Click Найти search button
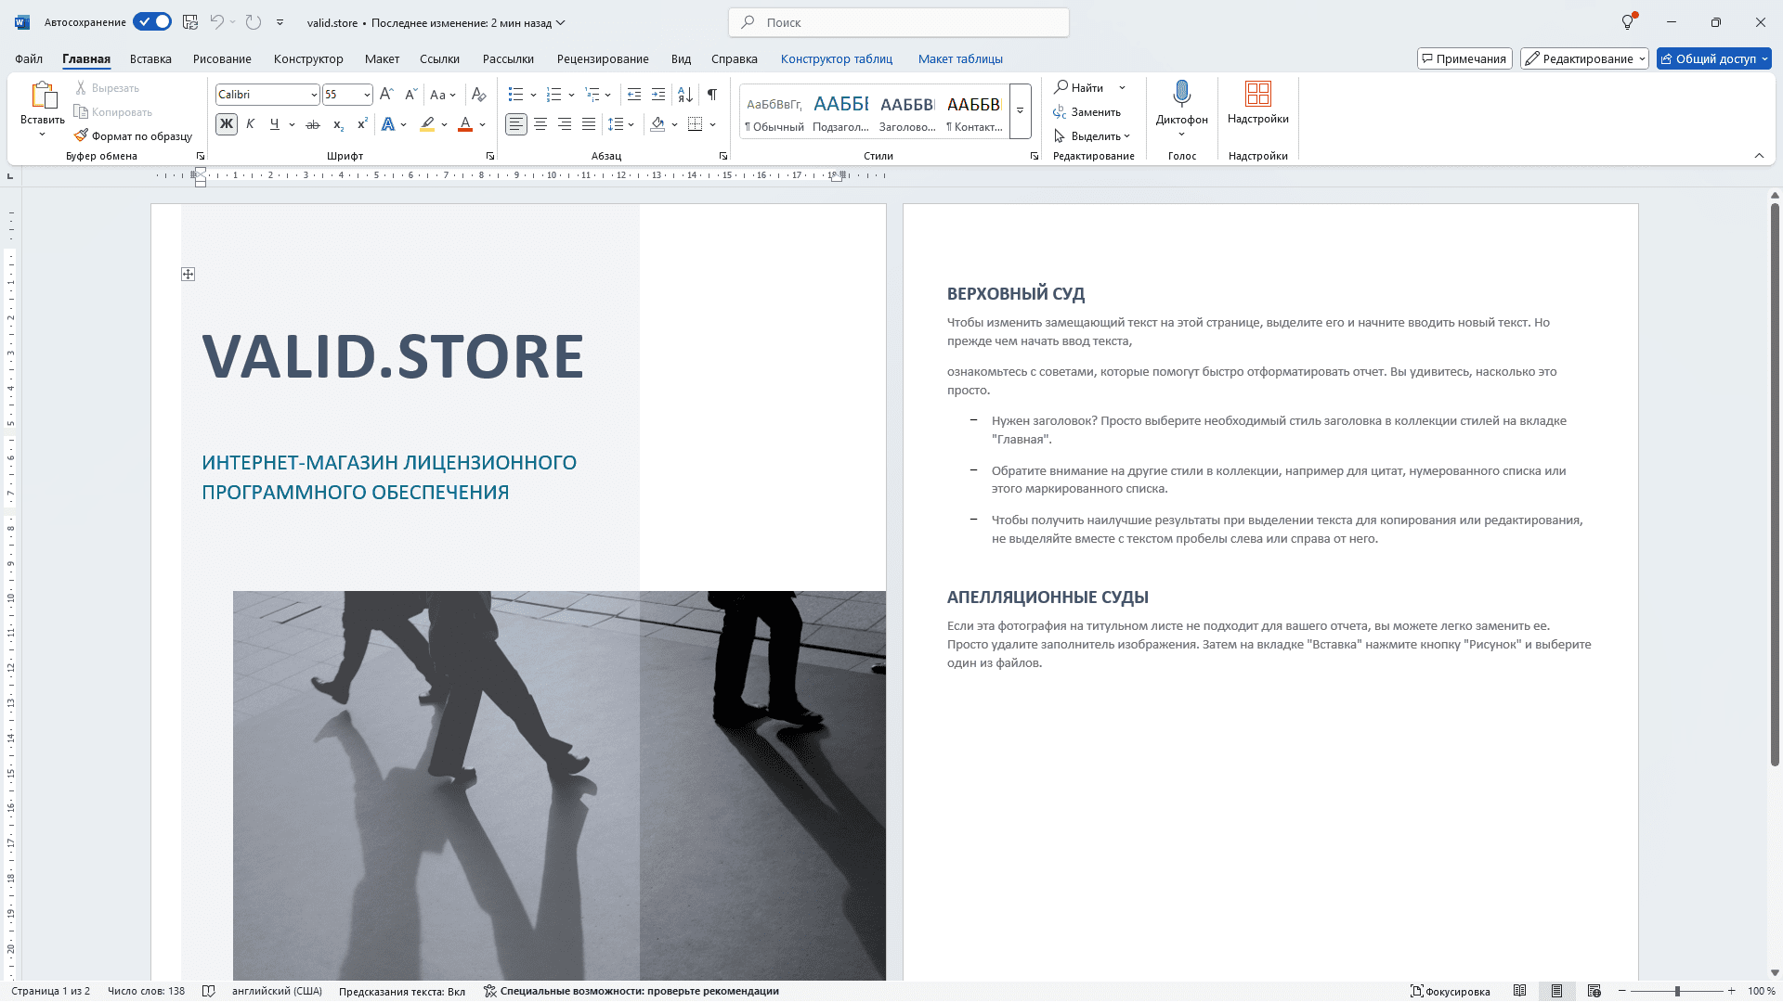The image size is (1783, 1002). pos(1079,87)
